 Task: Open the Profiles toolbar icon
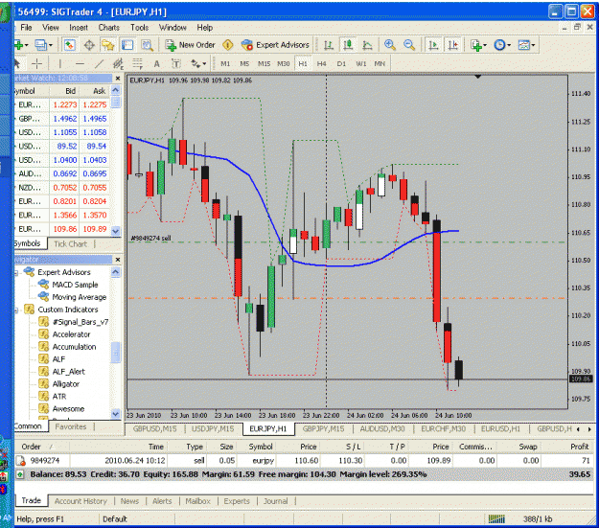coord(40,45)
